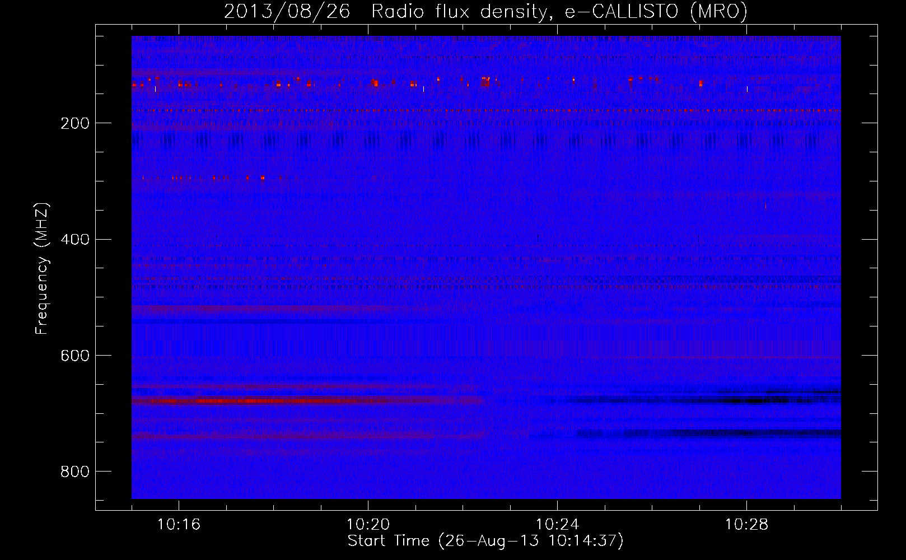Click the 400 frequency tick label

pos(74,240)
